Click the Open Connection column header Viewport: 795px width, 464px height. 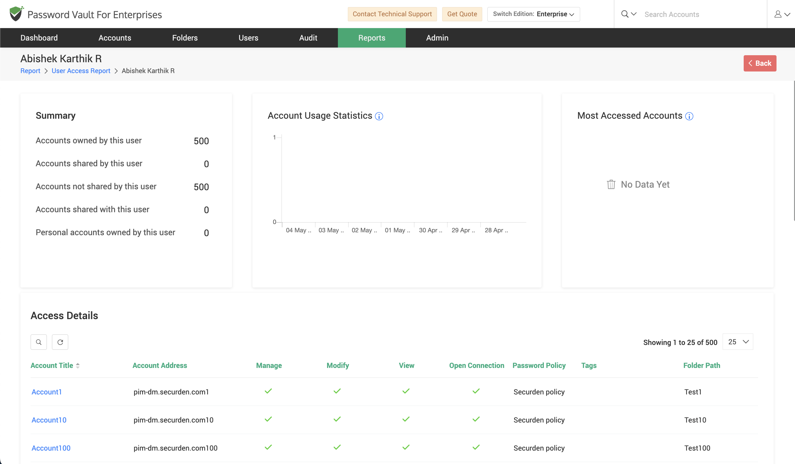click(477, 365)
